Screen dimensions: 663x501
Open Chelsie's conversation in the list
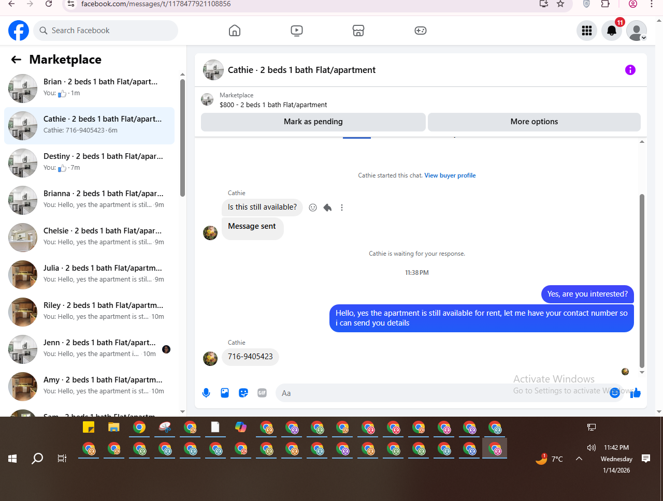[x=89, y=238]
